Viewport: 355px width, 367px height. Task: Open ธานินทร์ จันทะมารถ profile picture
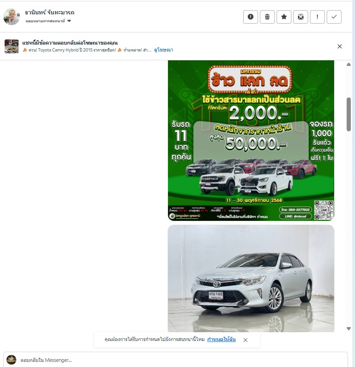tap(12, 17)
